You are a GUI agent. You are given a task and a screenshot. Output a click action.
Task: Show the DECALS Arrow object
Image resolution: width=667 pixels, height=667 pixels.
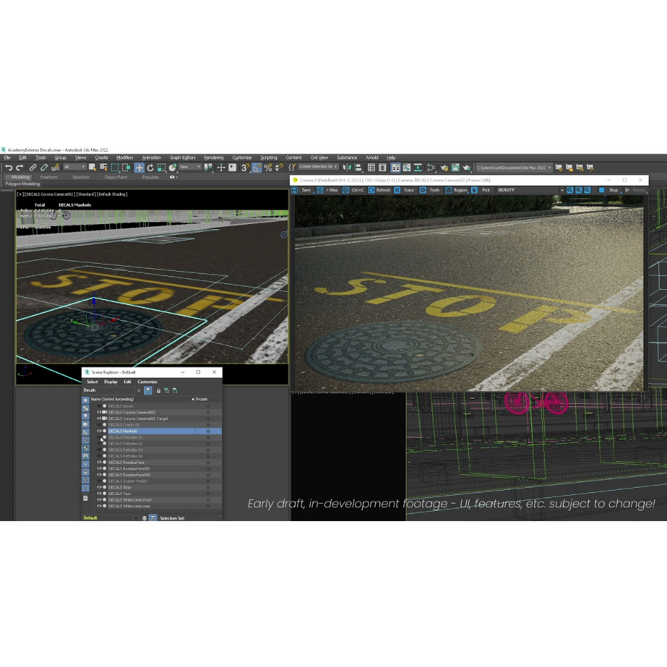(x=99, y=406)
